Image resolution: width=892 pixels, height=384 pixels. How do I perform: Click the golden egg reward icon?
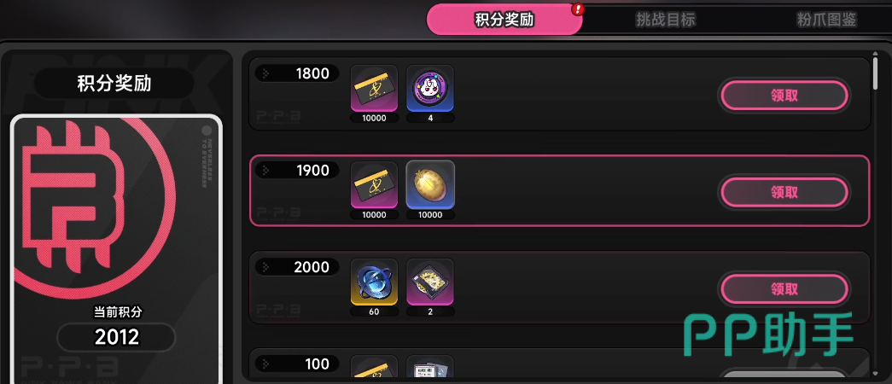(430, 185)
